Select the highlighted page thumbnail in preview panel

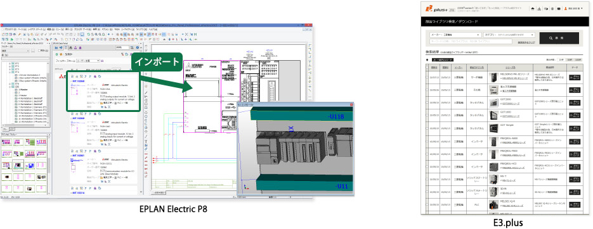click(18, 165)
